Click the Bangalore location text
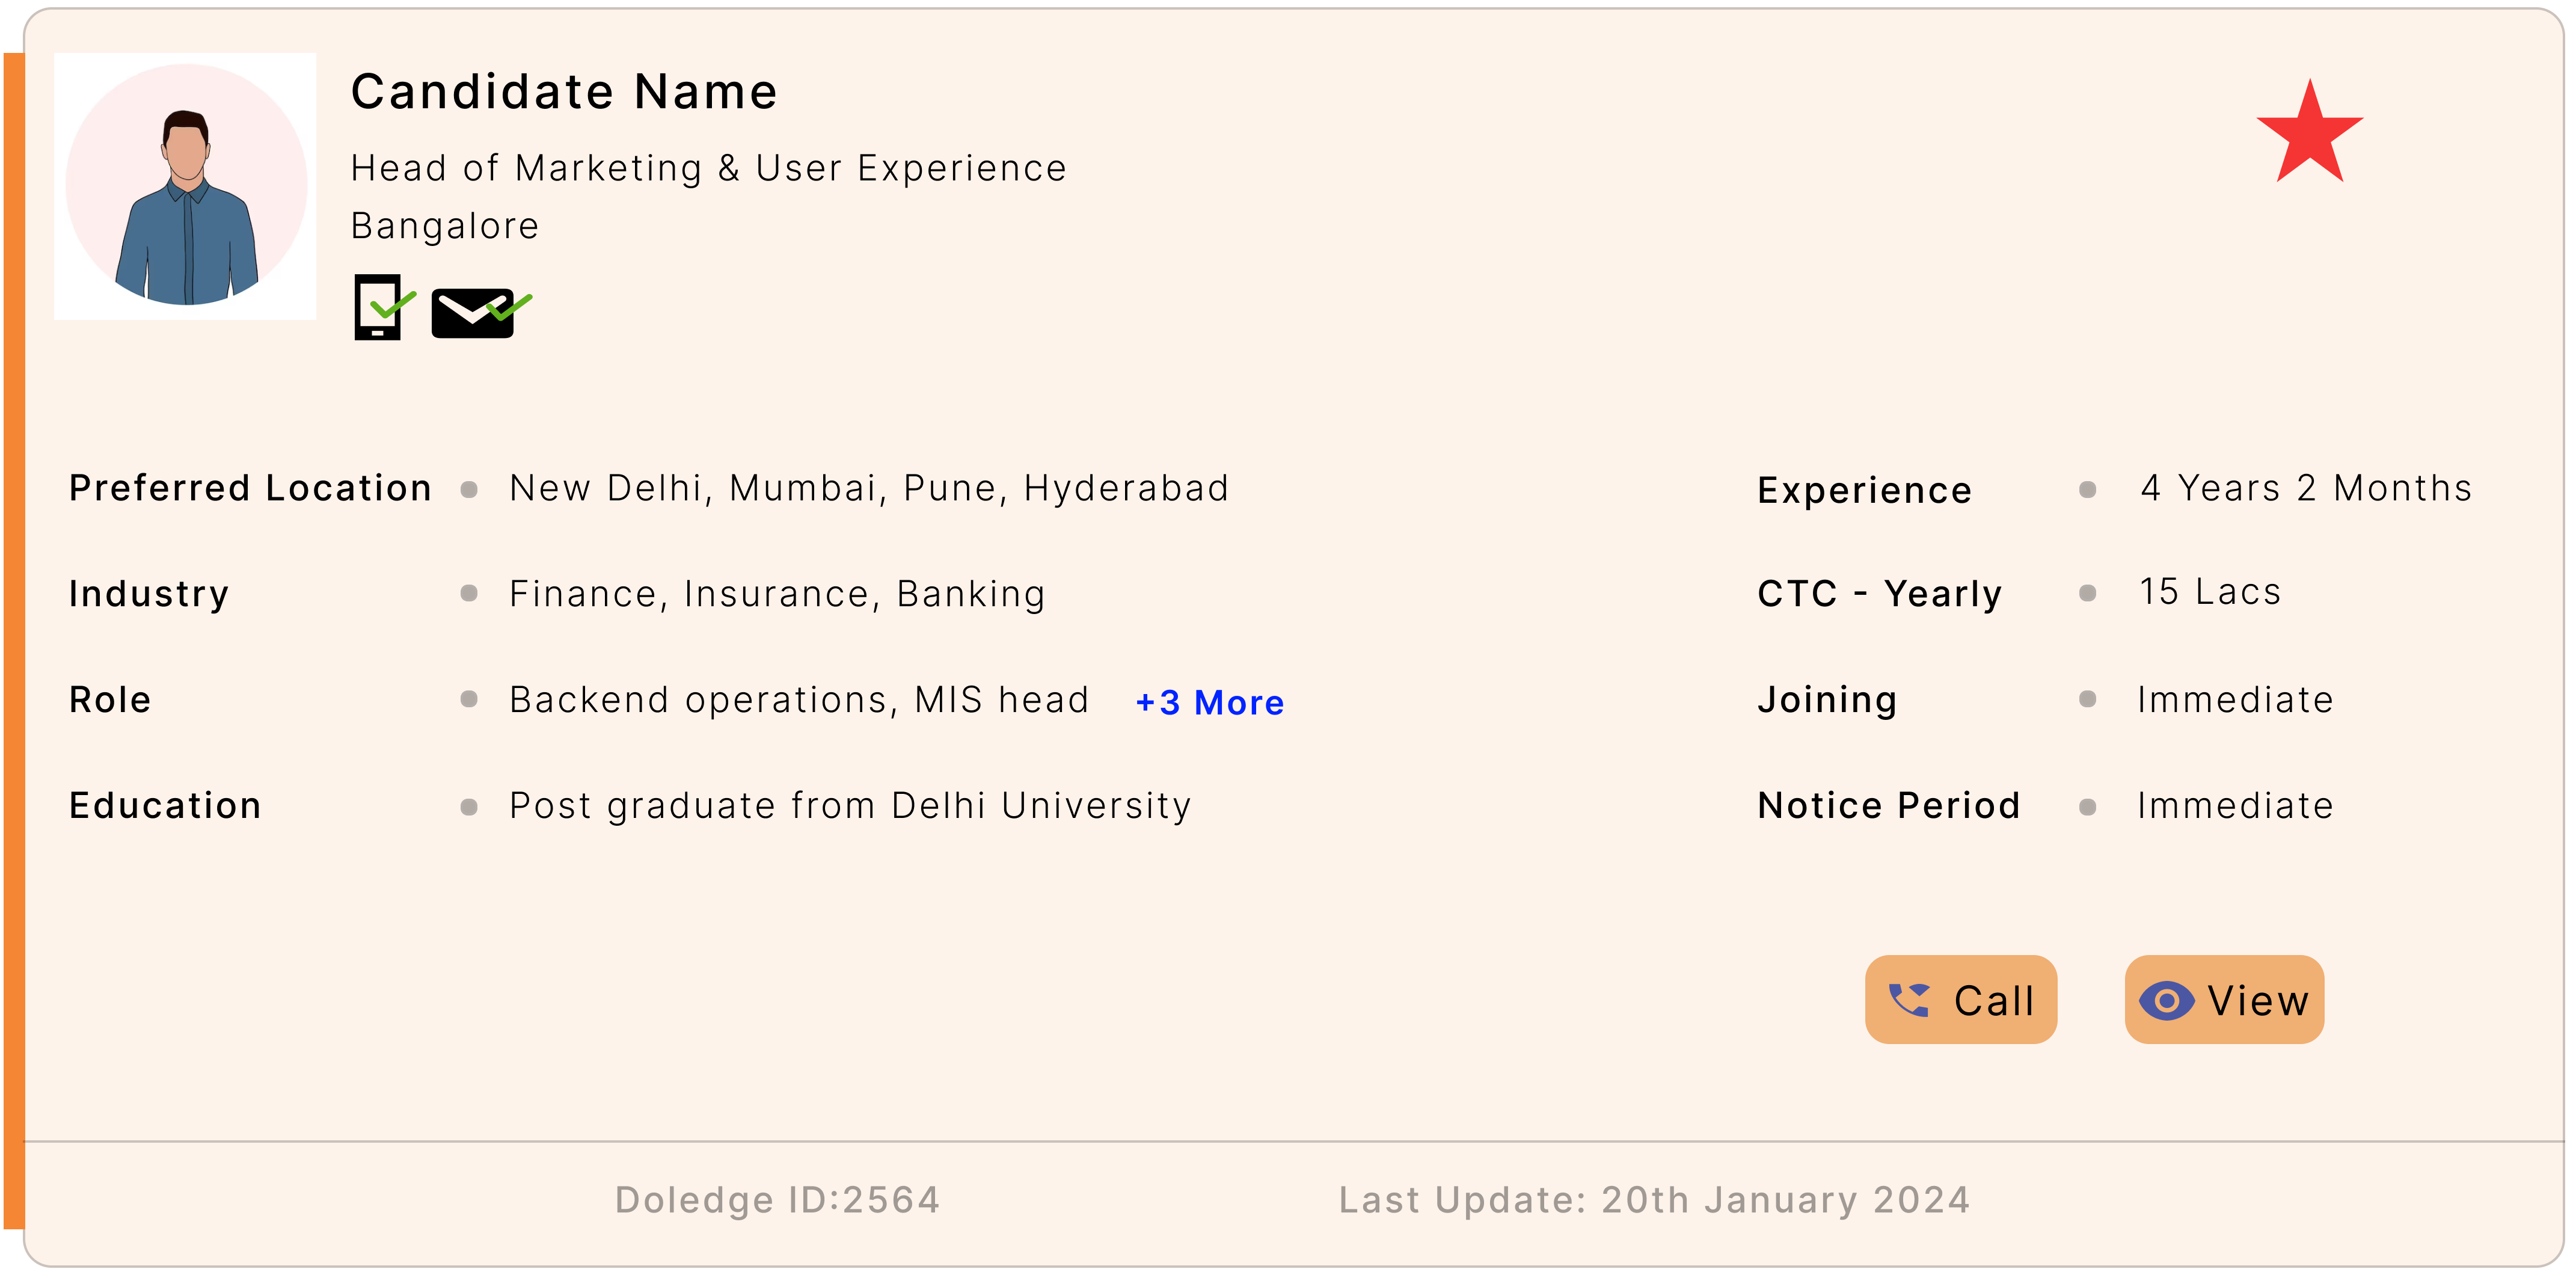Screen dimensions: 2576x1269 (445, 226)
